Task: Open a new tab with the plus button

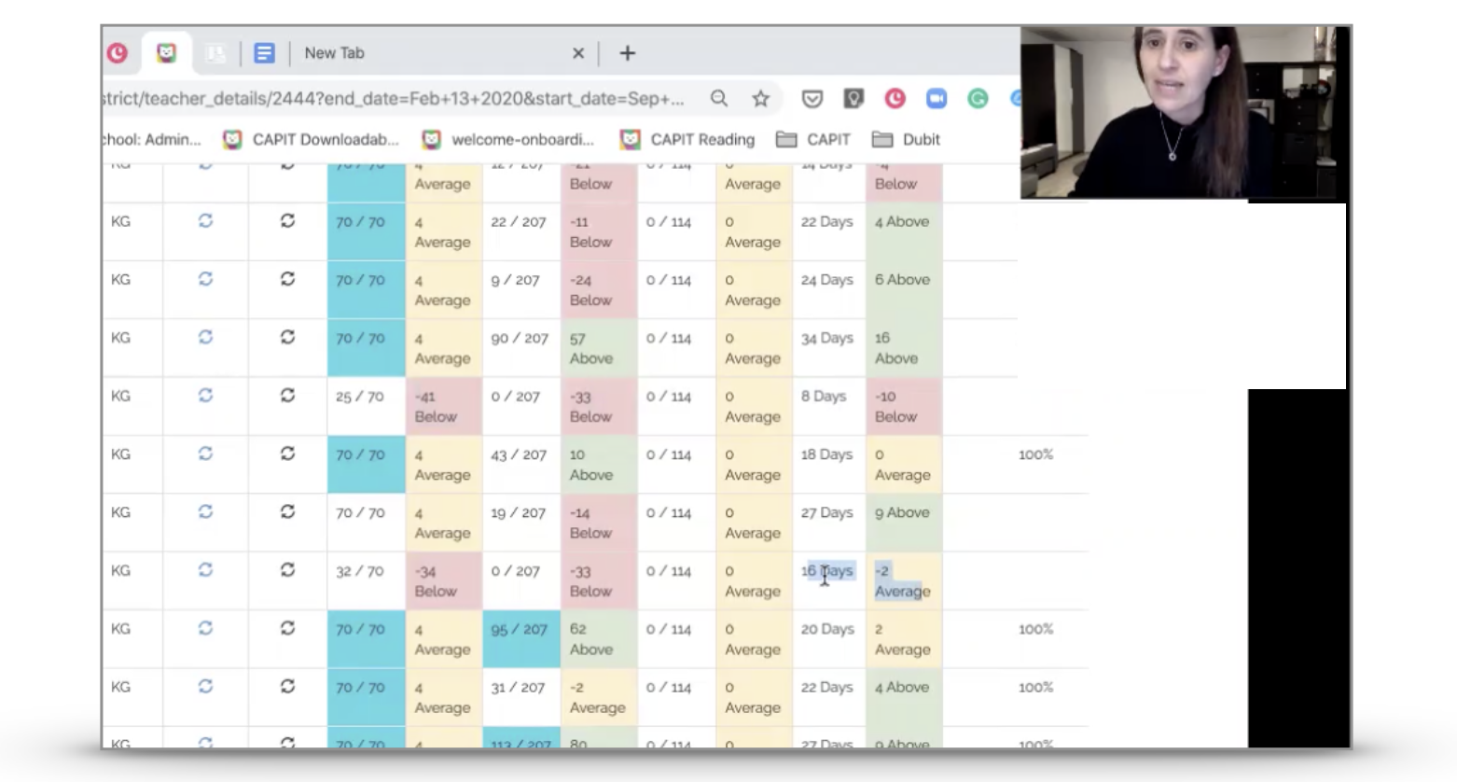Action: tap(627, 53)
